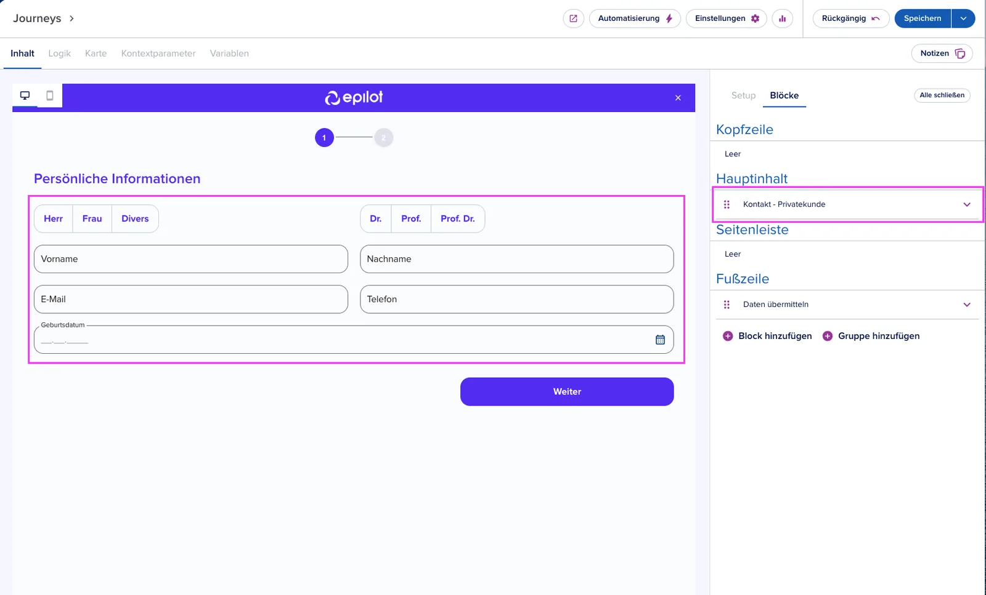Open the Einstellungen settings
986x595 pixels.
click(x=727, y=18)
